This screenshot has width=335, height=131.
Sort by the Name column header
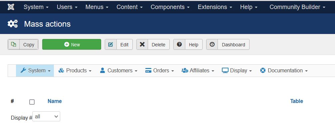55,101
